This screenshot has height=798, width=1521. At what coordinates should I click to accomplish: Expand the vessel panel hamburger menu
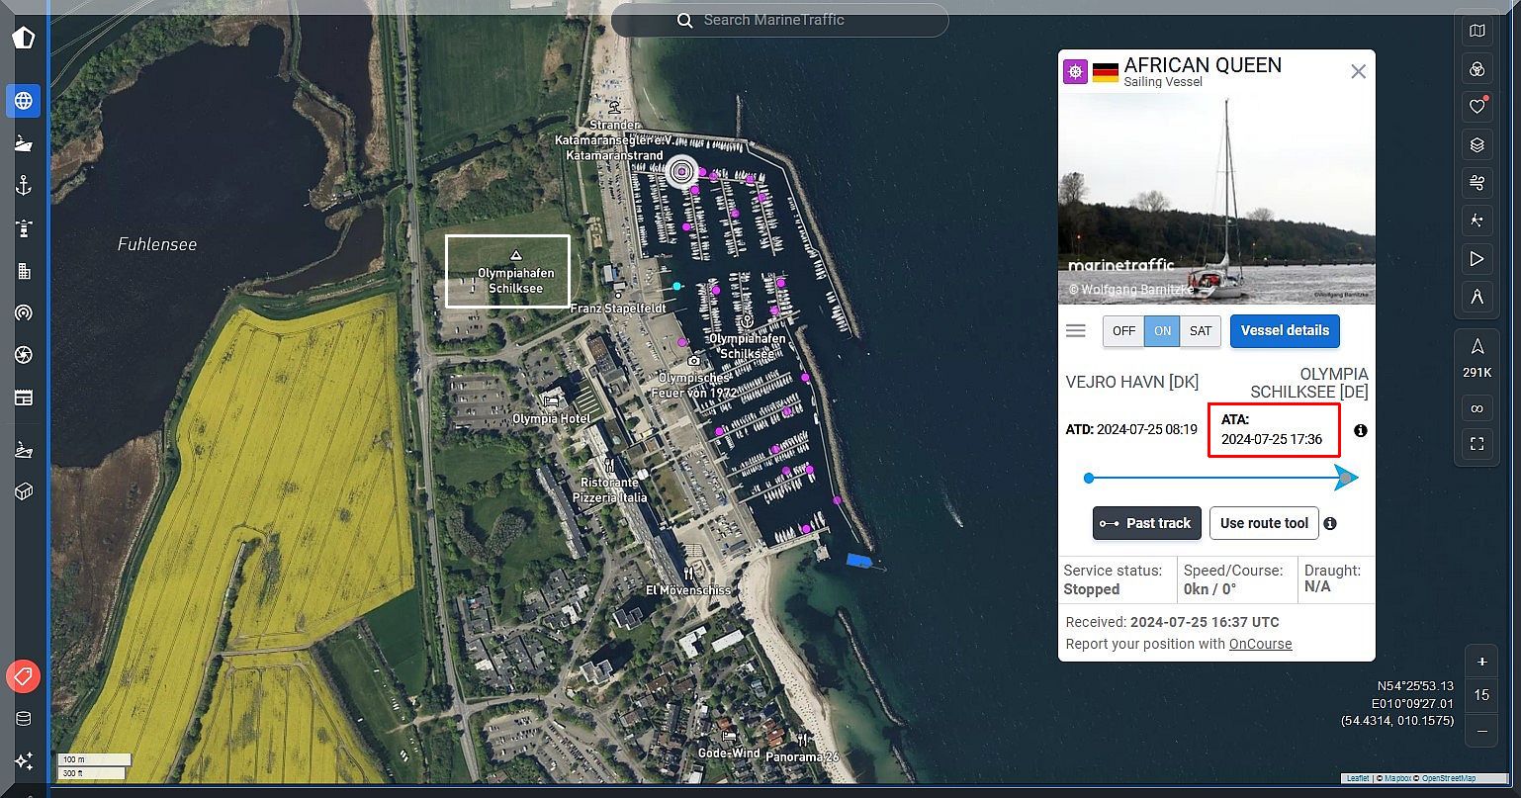pos(1076,331)
